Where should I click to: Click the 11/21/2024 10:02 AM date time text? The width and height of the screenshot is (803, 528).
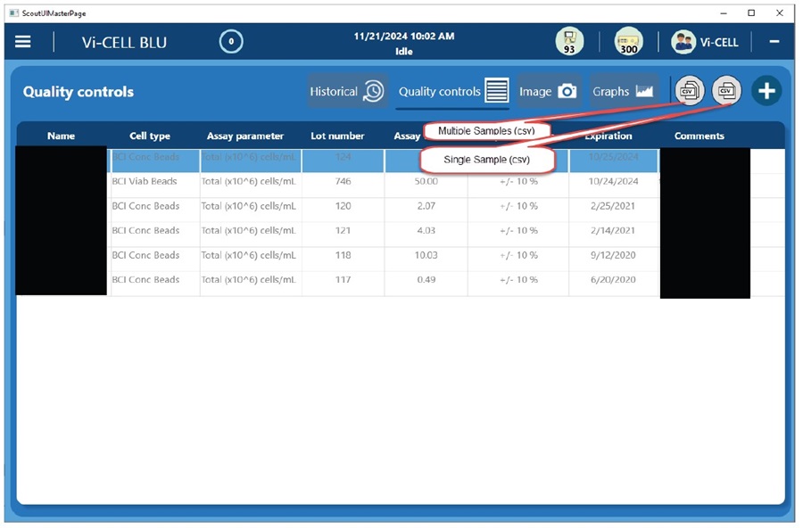coord(403,37)
